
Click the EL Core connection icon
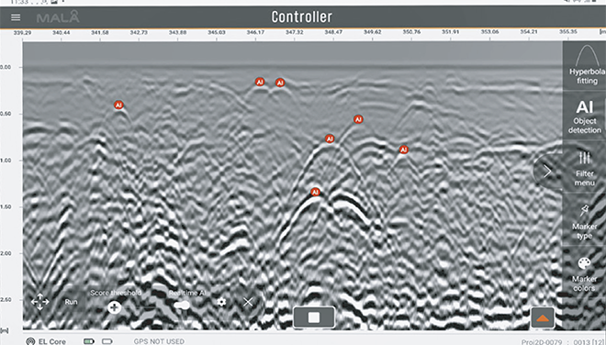[x=30, y=341]
